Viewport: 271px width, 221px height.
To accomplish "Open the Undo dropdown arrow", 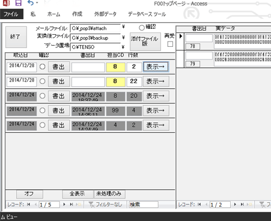I will tap(37, 3).
